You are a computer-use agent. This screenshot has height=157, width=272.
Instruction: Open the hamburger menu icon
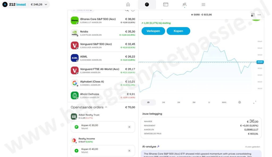click(x=203, y=5)
